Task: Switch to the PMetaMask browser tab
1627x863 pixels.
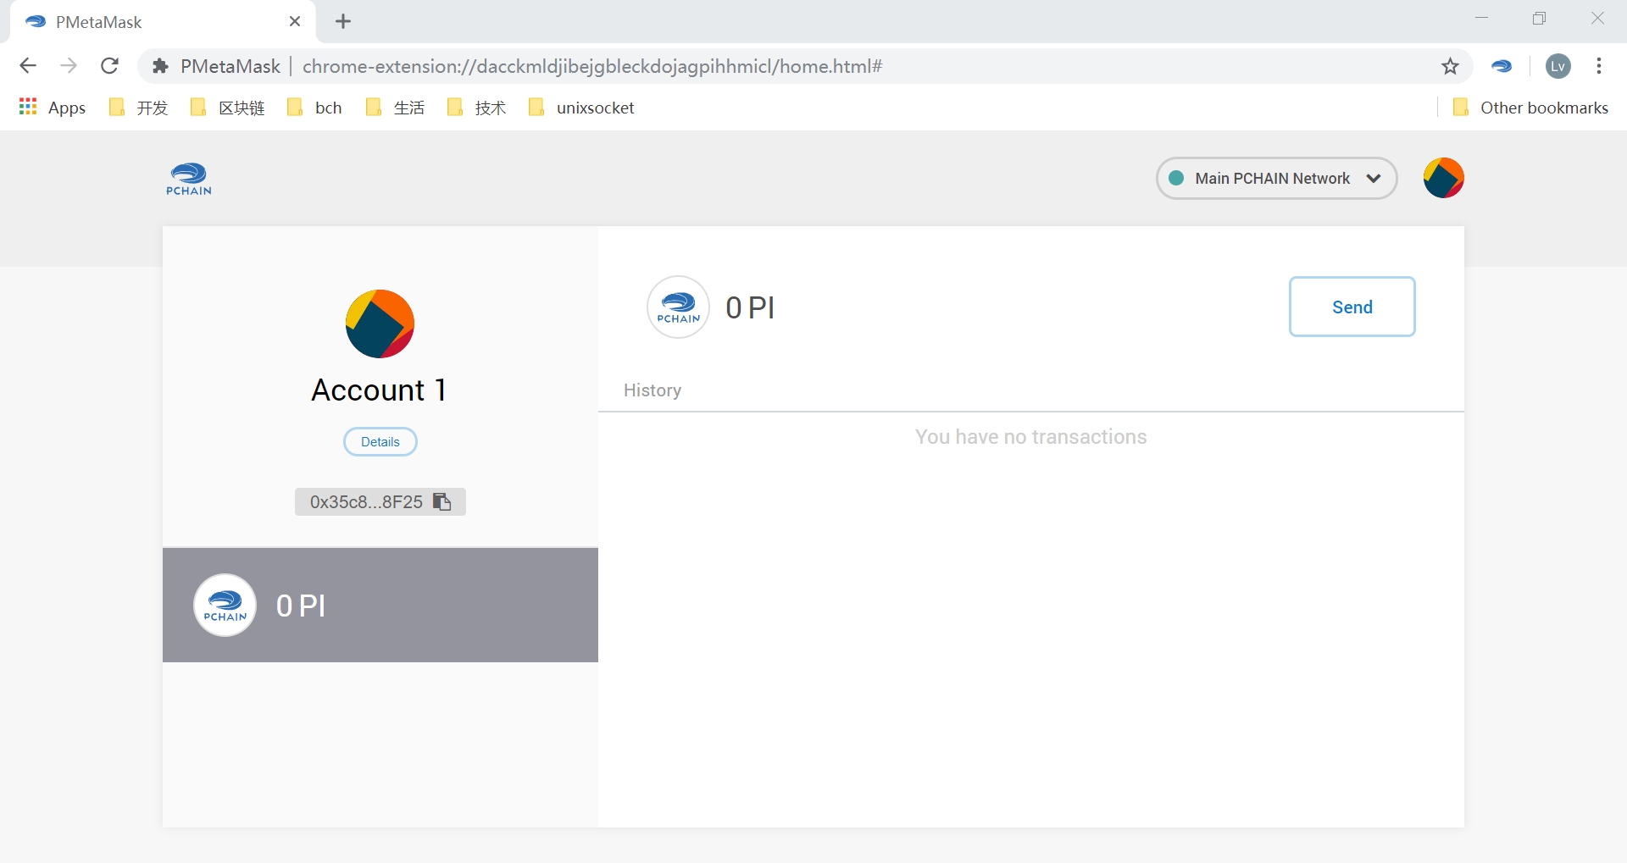Action: coord(153,22)
